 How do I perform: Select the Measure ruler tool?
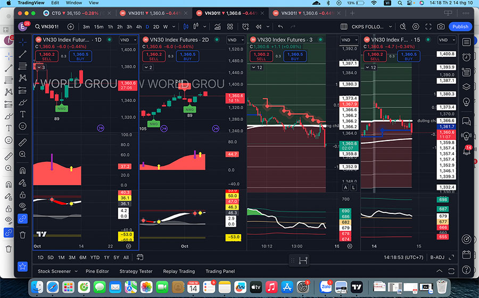tap(23, 142)
